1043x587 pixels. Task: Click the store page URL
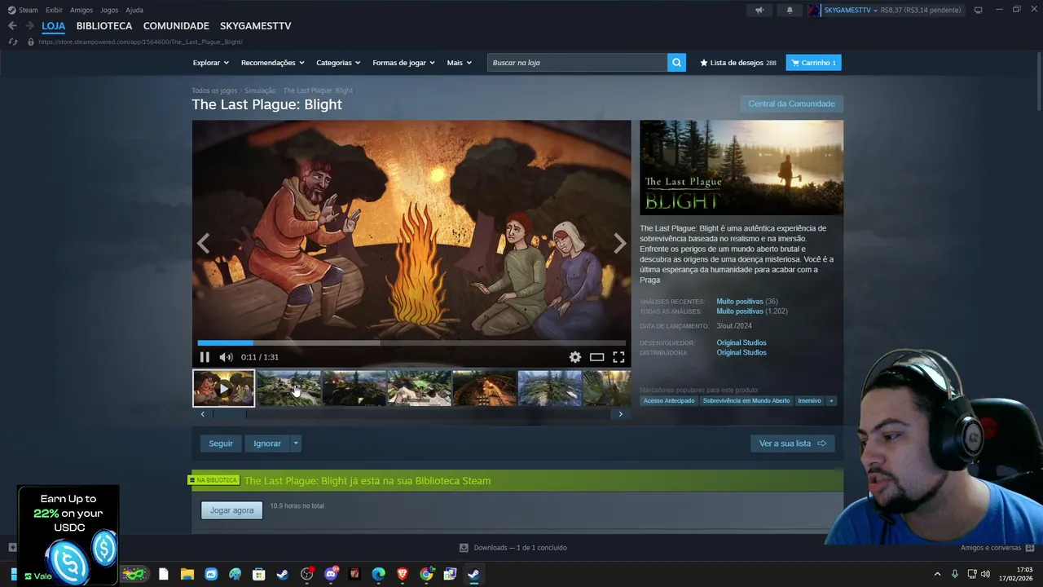(x=140, y=42)
